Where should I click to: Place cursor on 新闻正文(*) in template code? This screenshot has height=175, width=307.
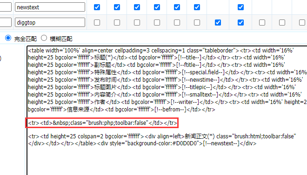pos(200,136)
